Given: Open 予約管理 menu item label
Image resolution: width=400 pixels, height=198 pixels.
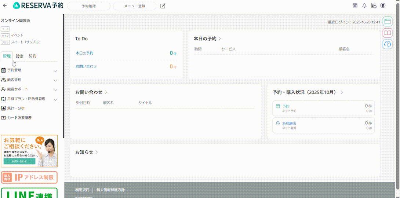Looking at the screenshot, I should [x=14, y=70].
